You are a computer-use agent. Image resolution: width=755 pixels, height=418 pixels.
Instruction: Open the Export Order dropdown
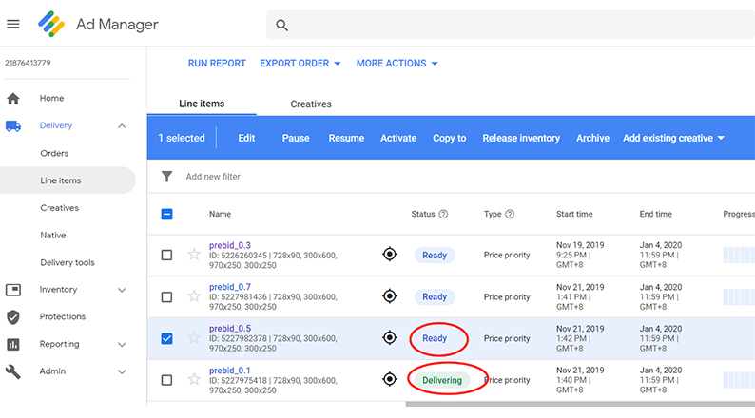click(x=300, y=64)
